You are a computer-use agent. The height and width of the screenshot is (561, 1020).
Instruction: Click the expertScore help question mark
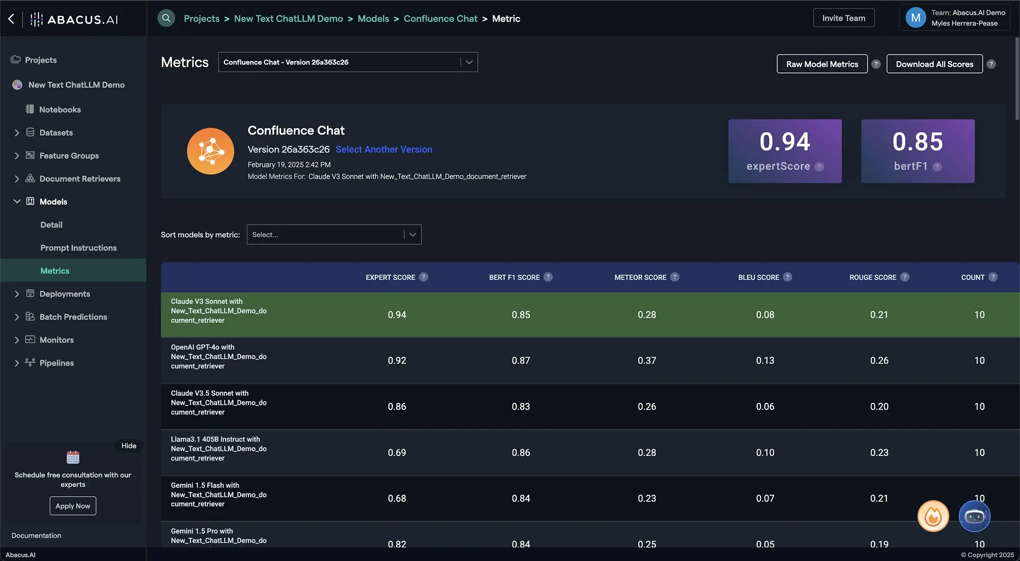pos(819,167)
